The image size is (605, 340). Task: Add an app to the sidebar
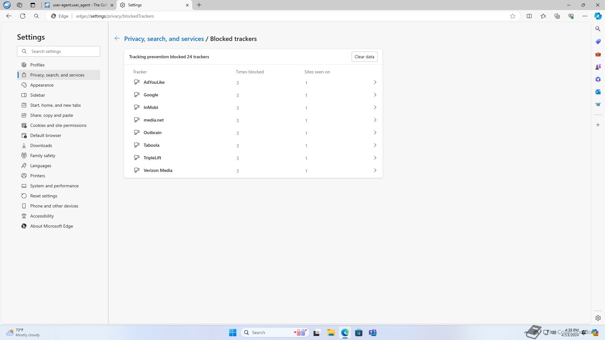pyautogui.click(x=598, y=125)
